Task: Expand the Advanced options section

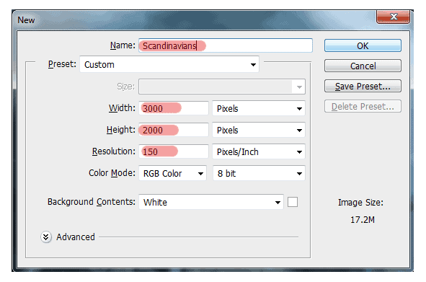Action: click(x=46, y=237)
